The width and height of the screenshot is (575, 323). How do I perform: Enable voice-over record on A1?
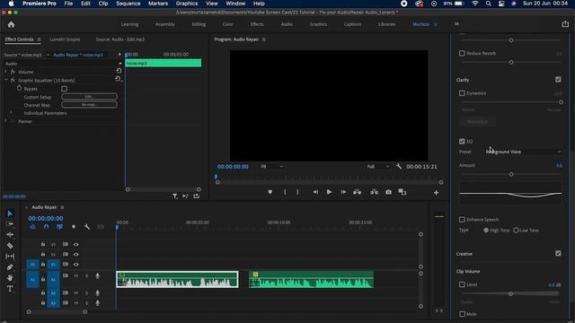[x=98, y=275]
